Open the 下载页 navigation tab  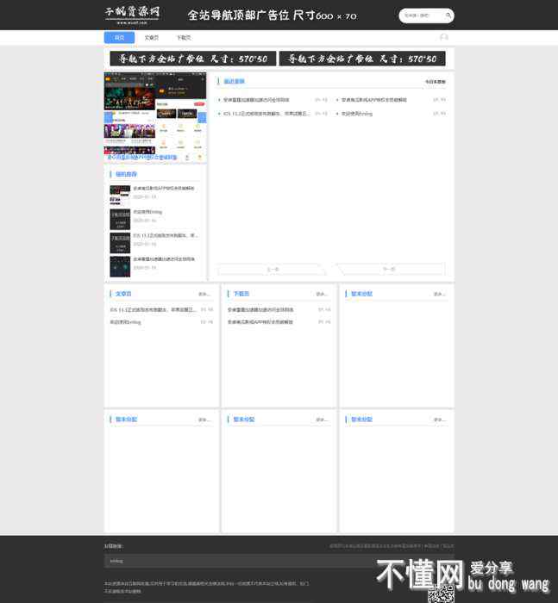pyautogui.click(x=183, y=38)
